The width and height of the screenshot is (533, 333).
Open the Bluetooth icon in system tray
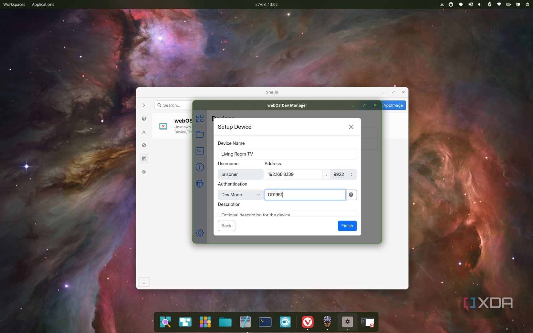(x=490, y=5)
